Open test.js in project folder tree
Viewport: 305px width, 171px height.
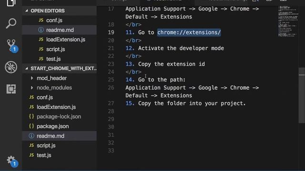(59, 155)
